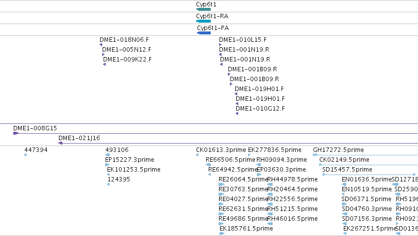Click the 447394 feature arrow
The image size is (418, 236).
[x=26, y=155]
